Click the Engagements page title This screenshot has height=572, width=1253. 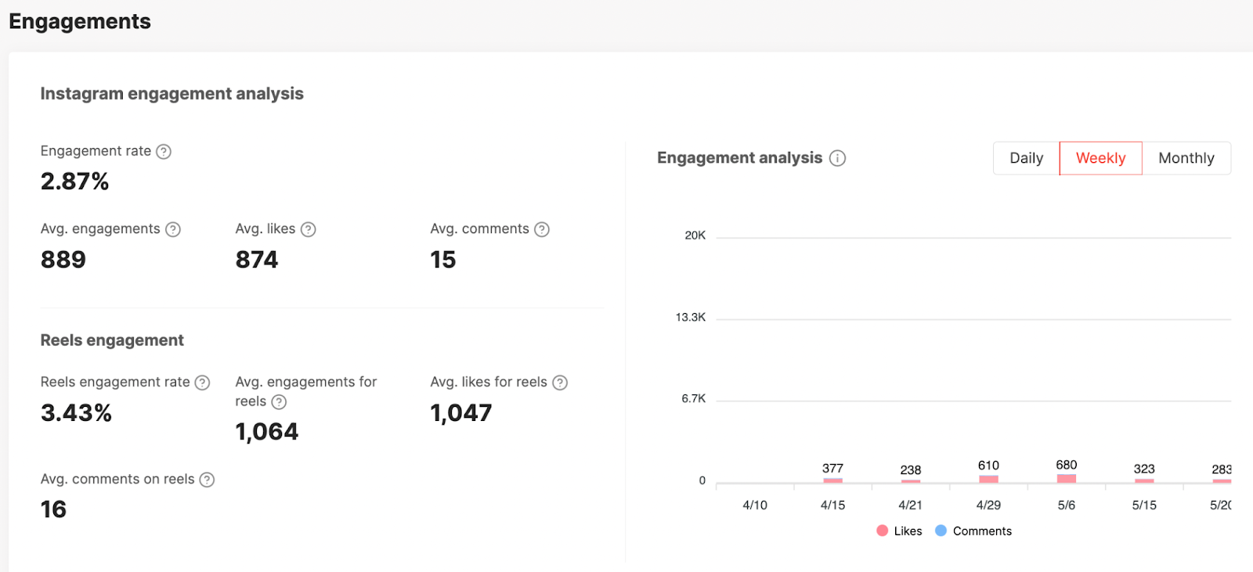click(x=80, y=21)
